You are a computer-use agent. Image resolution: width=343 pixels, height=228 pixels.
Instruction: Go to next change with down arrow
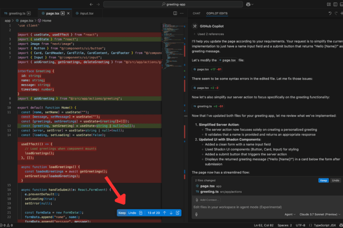point(171,213)
